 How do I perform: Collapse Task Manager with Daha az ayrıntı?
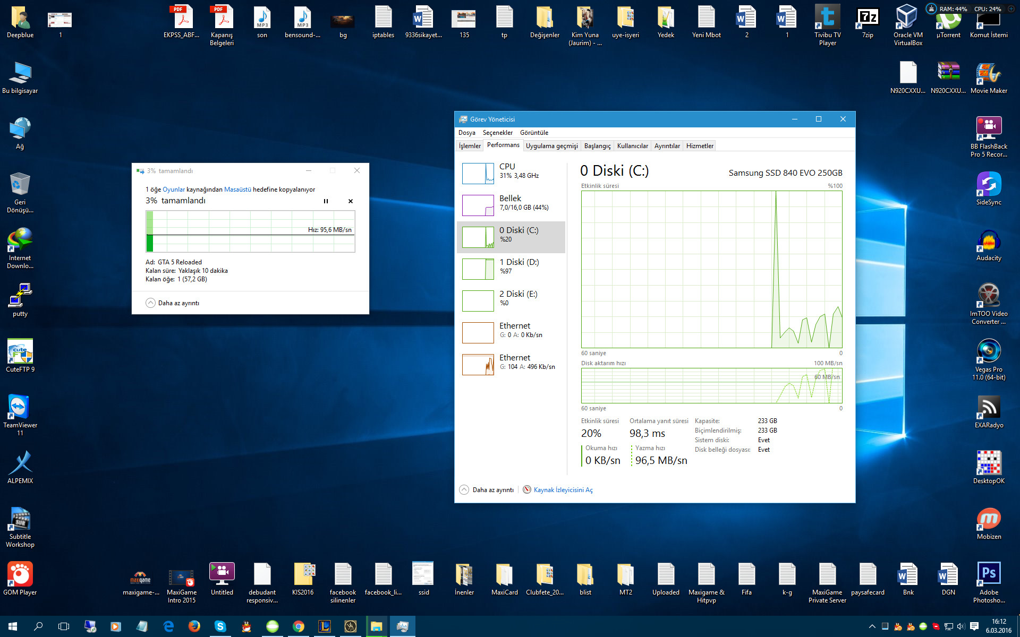pyautogui.click(x=487, y=490)
